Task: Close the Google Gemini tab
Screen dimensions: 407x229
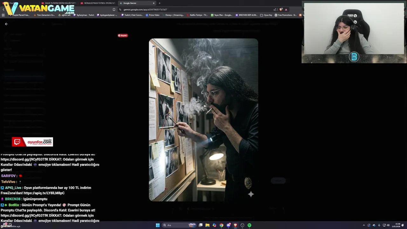Action: point(154,3)
